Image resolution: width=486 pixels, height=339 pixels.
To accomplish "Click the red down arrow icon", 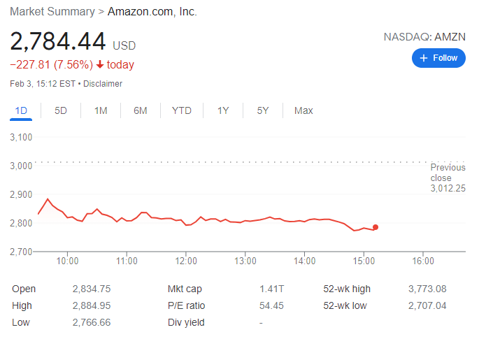I will coord(101,65).
